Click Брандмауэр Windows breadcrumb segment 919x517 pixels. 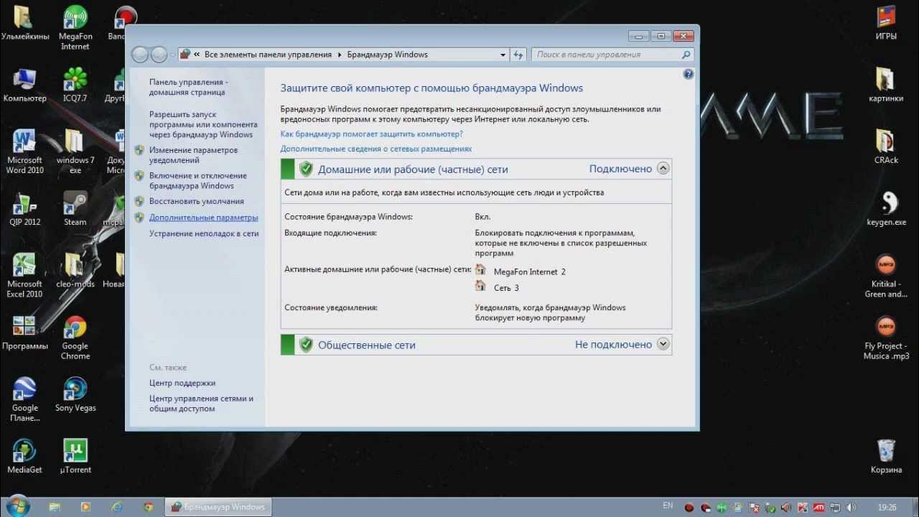pyautogui.click(x=388, y=55)
